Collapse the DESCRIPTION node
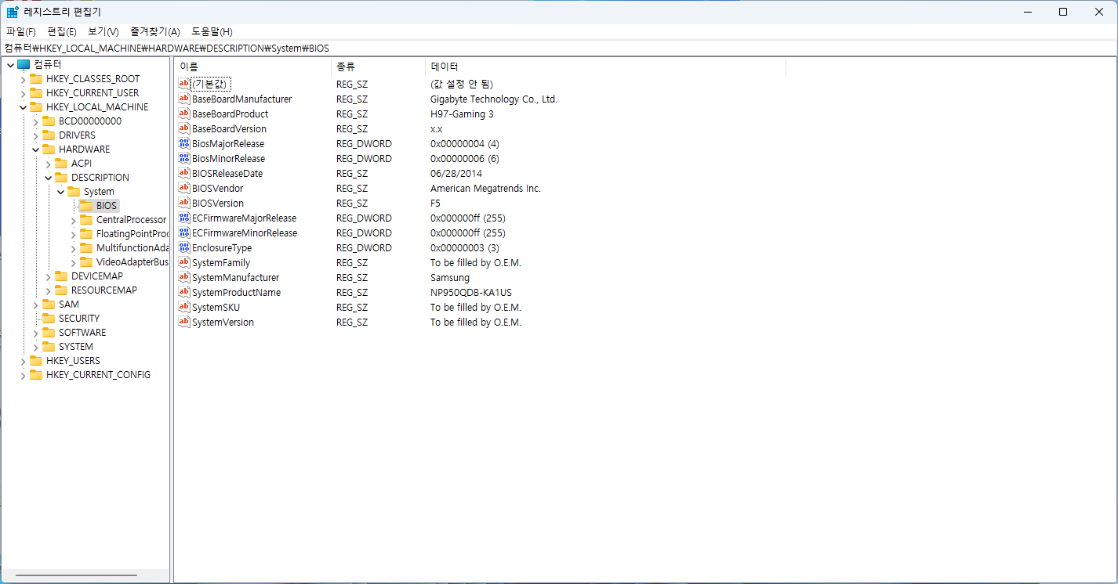 click(x=48, y=178)
